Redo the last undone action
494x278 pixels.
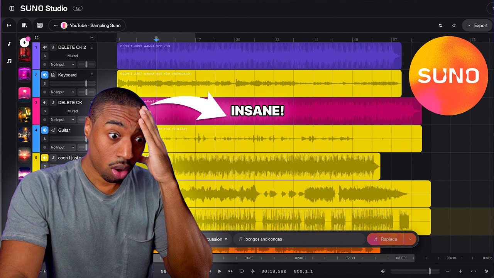pos(454,25)
